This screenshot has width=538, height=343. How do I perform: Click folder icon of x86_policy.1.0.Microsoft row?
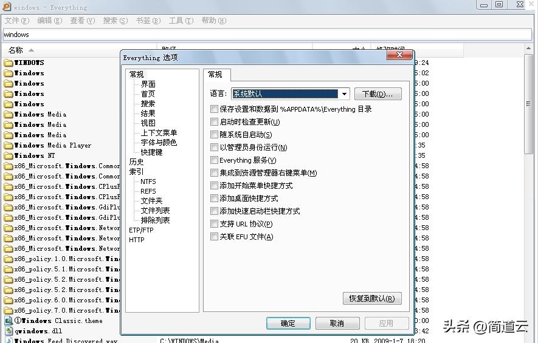pos(9,259)
